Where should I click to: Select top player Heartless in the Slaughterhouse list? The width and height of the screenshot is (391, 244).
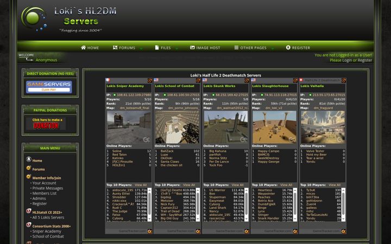tap(265, 190)
